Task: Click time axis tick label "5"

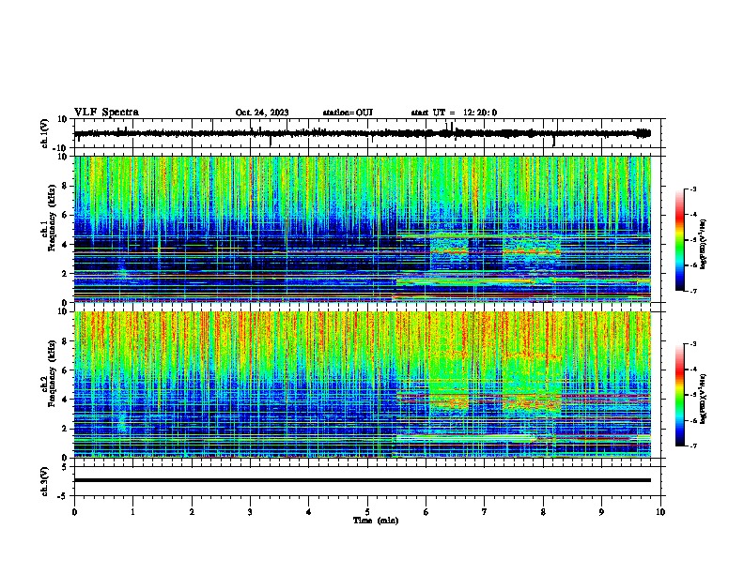Action: [x=367, y=512]
